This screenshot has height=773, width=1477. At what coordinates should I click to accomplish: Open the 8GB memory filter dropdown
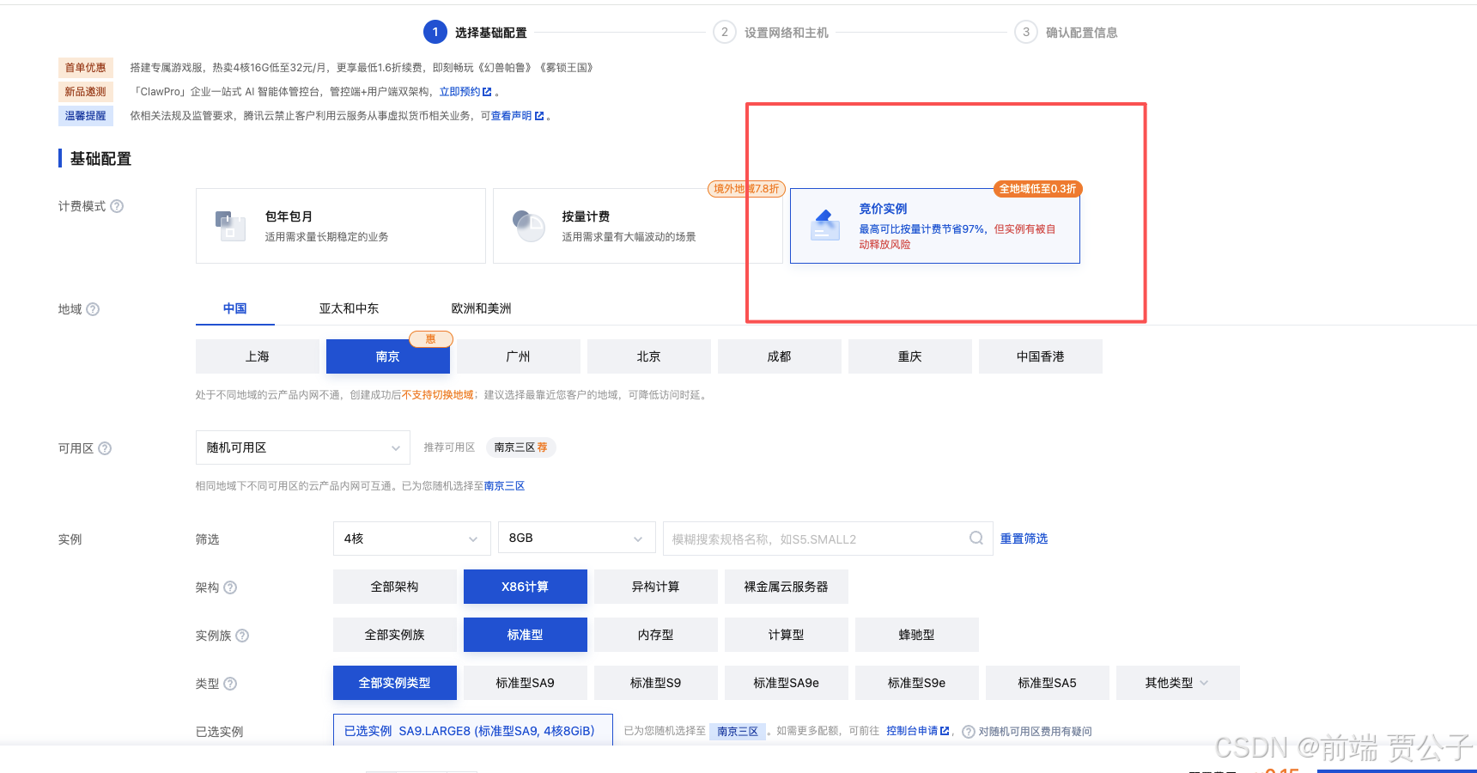click(577, 539)
